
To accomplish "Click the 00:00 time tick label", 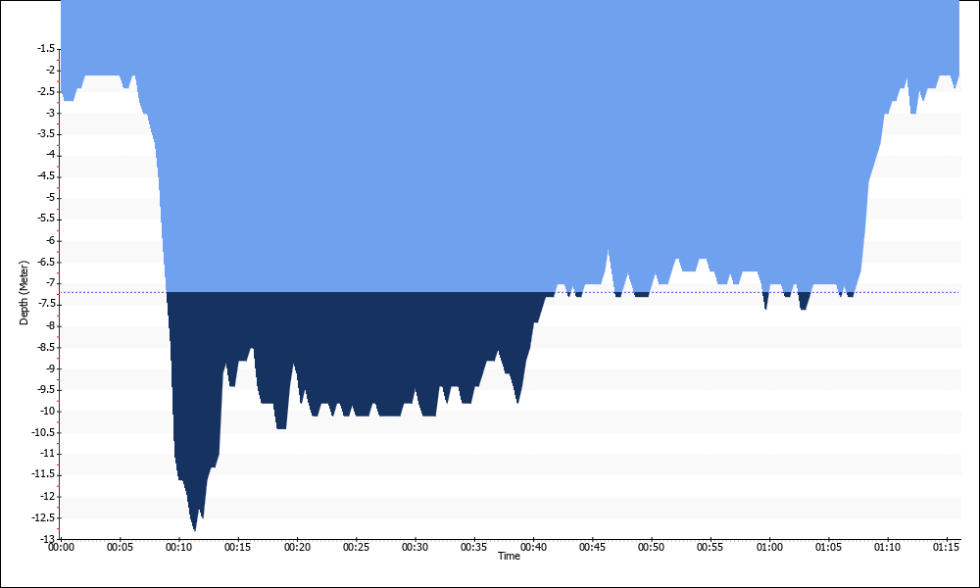I will [x=61, y=548].
